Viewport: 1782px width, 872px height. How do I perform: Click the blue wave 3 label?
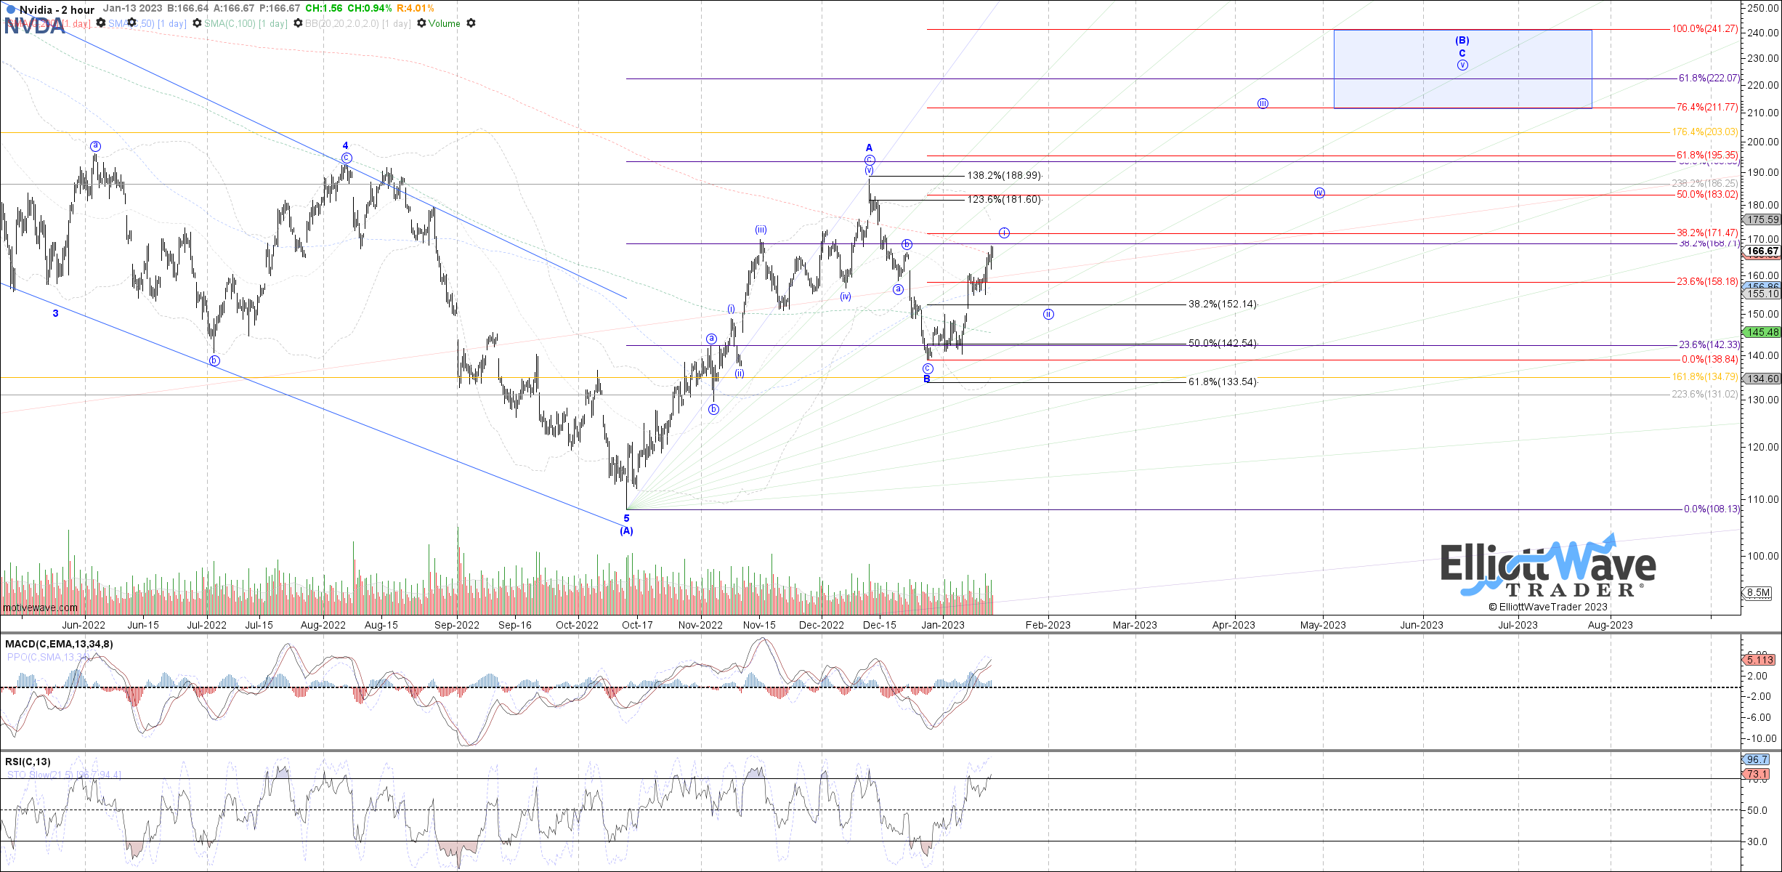click(55, 313)
